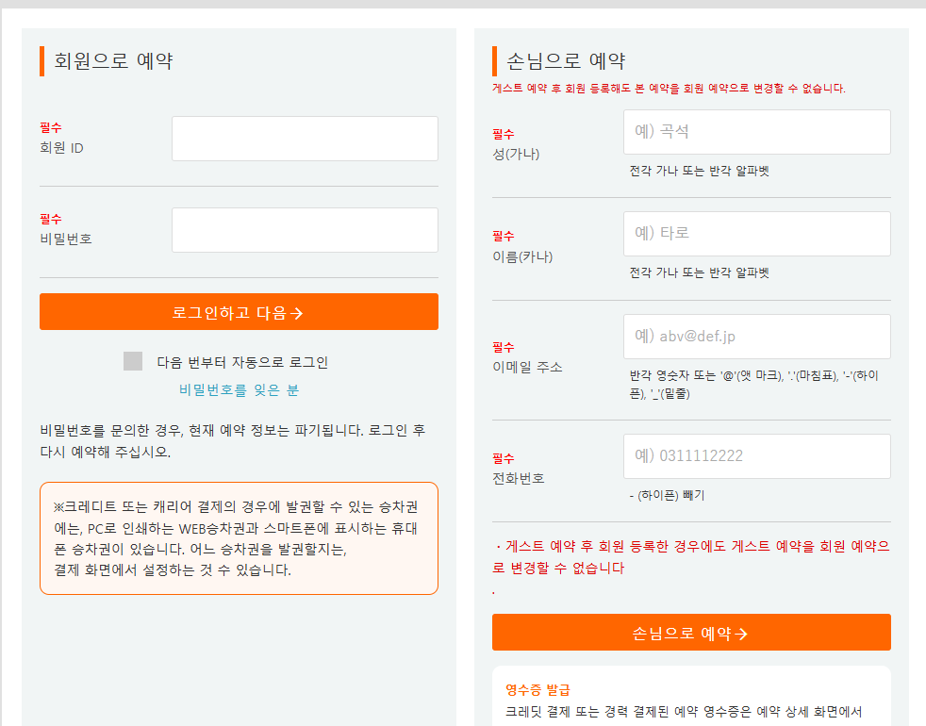Enable 다음 번부터 자동으로 로그인 checkbox
This screenshot has width=926, height=726.
click(x=133, y=361)
